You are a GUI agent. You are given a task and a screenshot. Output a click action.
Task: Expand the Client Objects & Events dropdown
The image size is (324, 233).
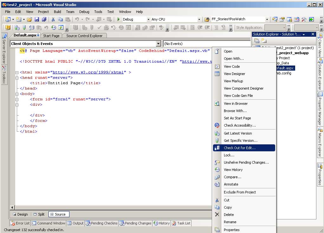[158, 44]
